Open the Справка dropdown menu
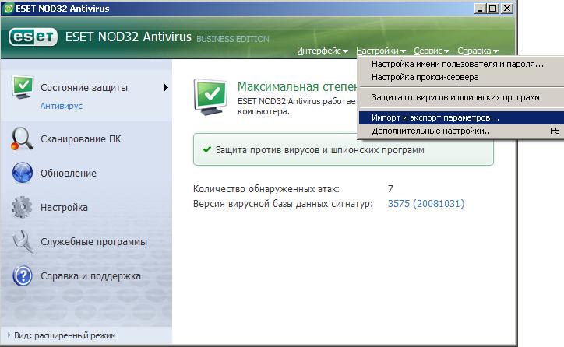This screenshot has height=347, width=564. click(478, 51)
